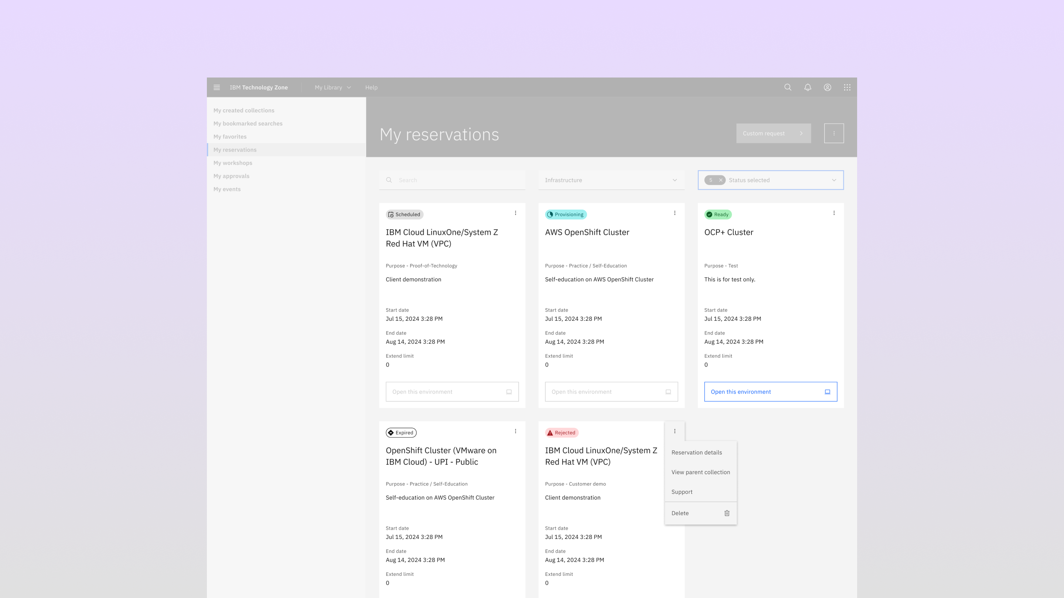
Task: Select Support in the overflow menu
Action: tap(700, 492)
